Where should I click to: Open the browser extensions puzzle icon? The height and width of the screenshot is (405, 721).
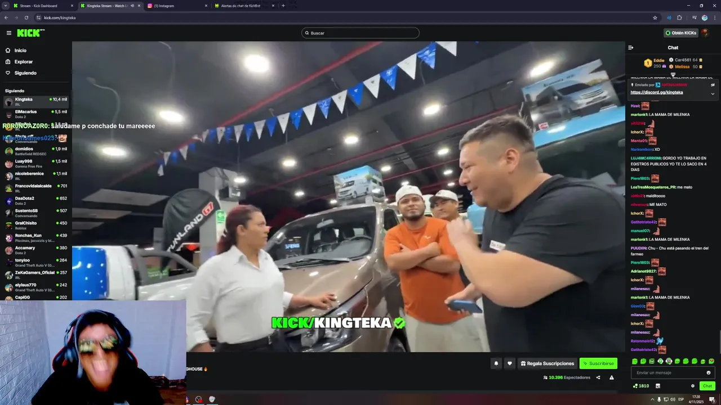[x=679, y=17]
